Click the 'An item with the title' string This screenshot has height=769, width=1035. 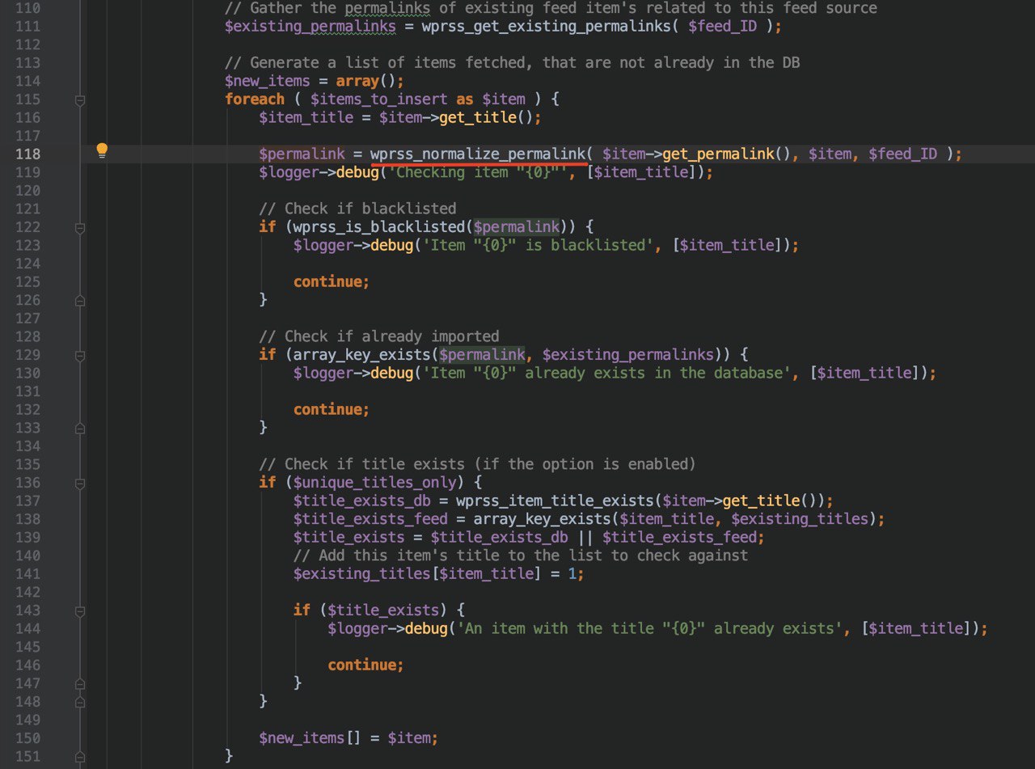tap(650, 628)
